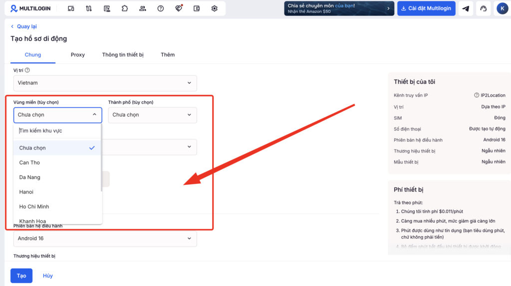Open the settings gear icon
This screenshot has width=511, height=286.
(x=215, y=8)
